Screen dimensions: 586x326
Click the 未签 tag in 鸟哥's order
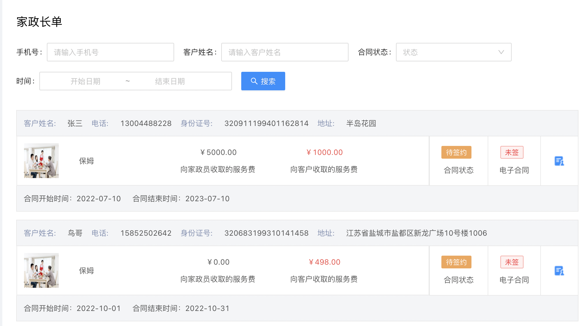[x=512, y=262]
